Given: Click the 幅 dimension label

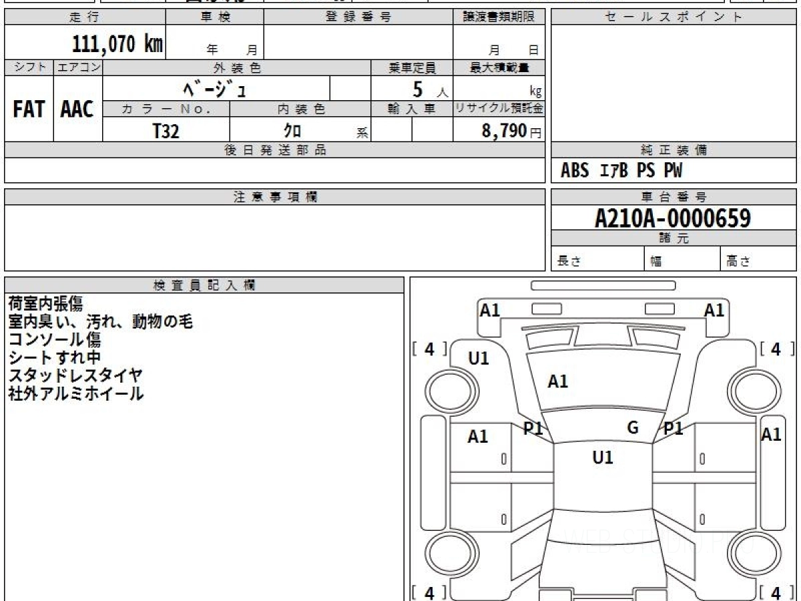Looking at the screenshot, I should 656,262.
